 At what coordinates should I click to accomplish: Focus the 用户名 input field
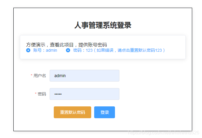[84, 76]
